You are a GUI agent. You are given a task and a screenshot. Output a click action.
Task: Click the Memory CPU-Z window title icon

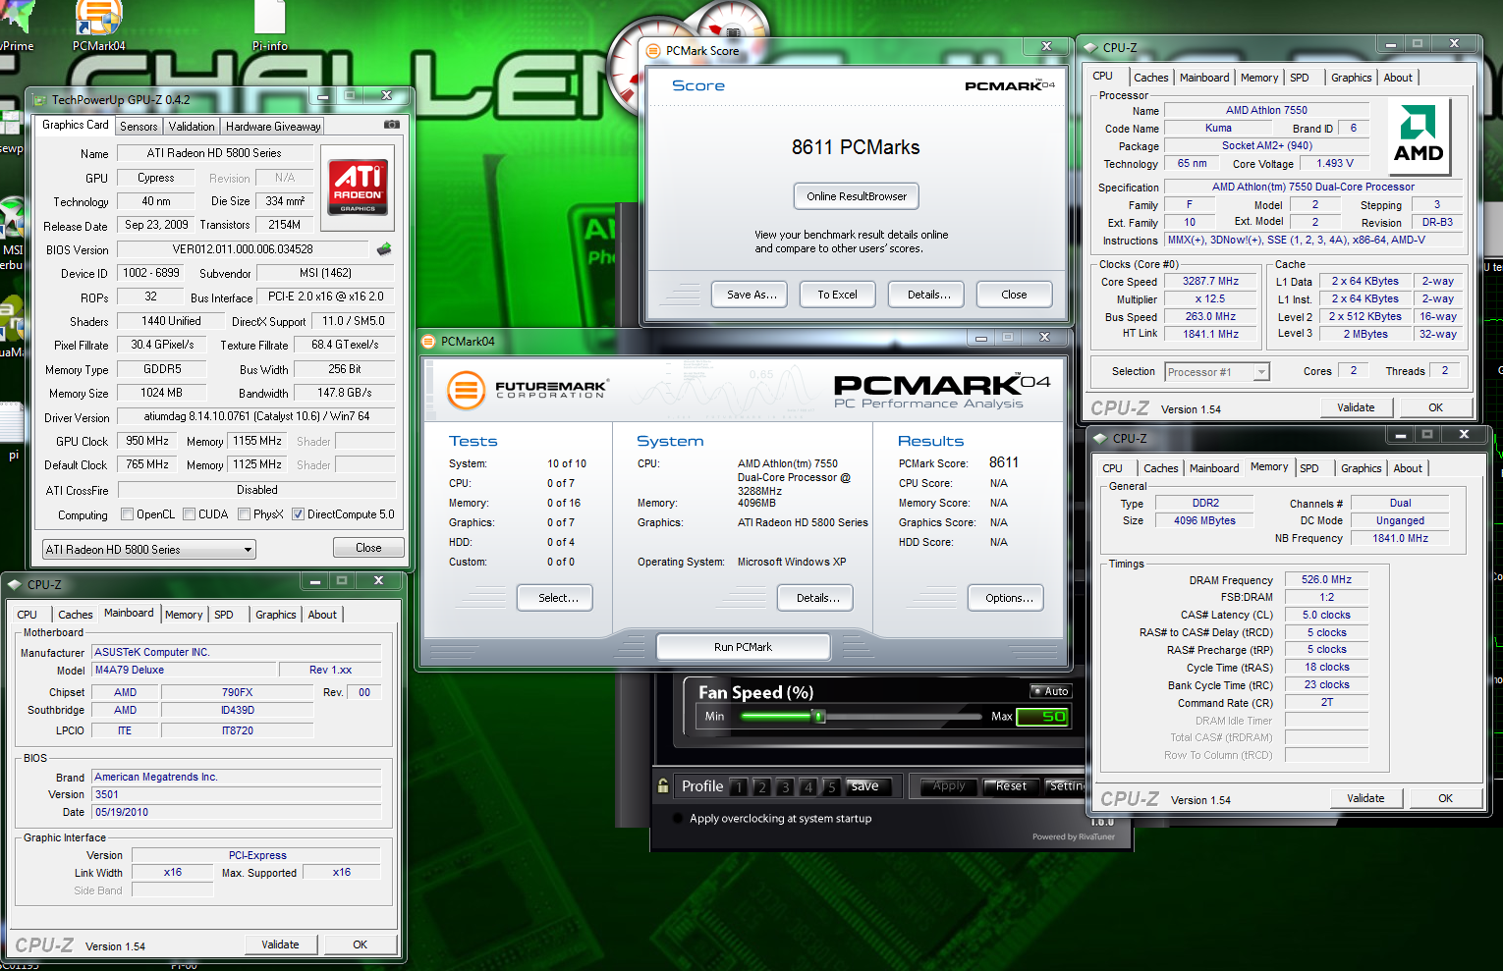tap(1099, 438)
